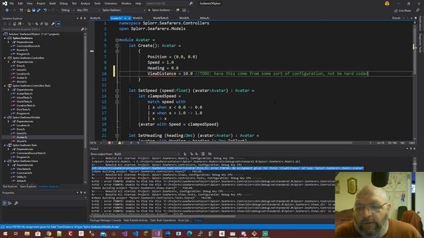
Task: Open the startup project dropdown
Action: [x=124, y=10]
